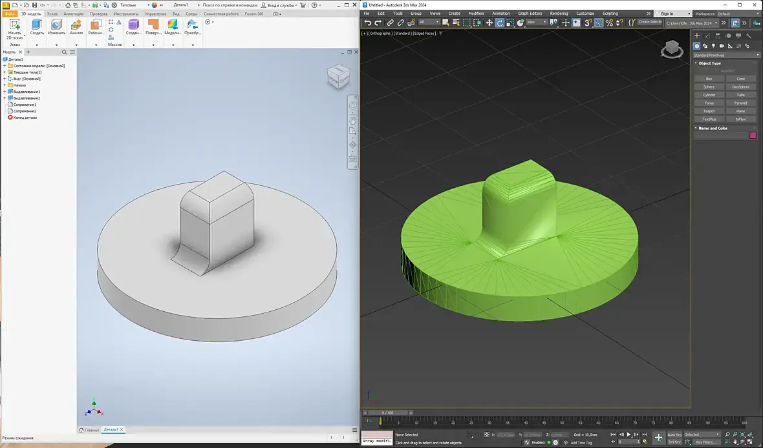Click the Inventor ViewCube

337,76
